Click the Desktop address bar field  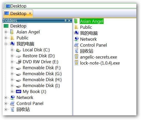pos(71,6)
